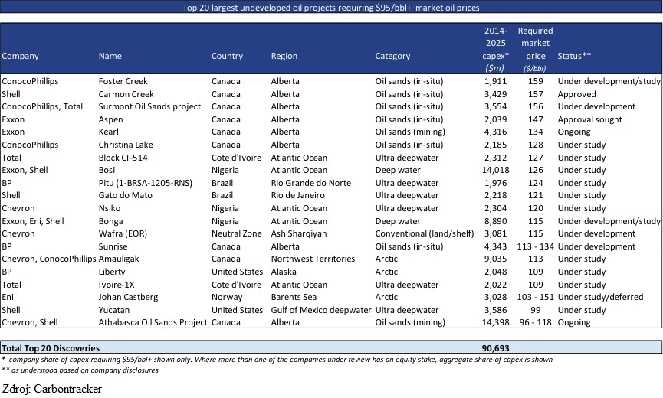Click Total Top 20 Discoveries label
The image size is (663, 398).
(x=51, y=348)
